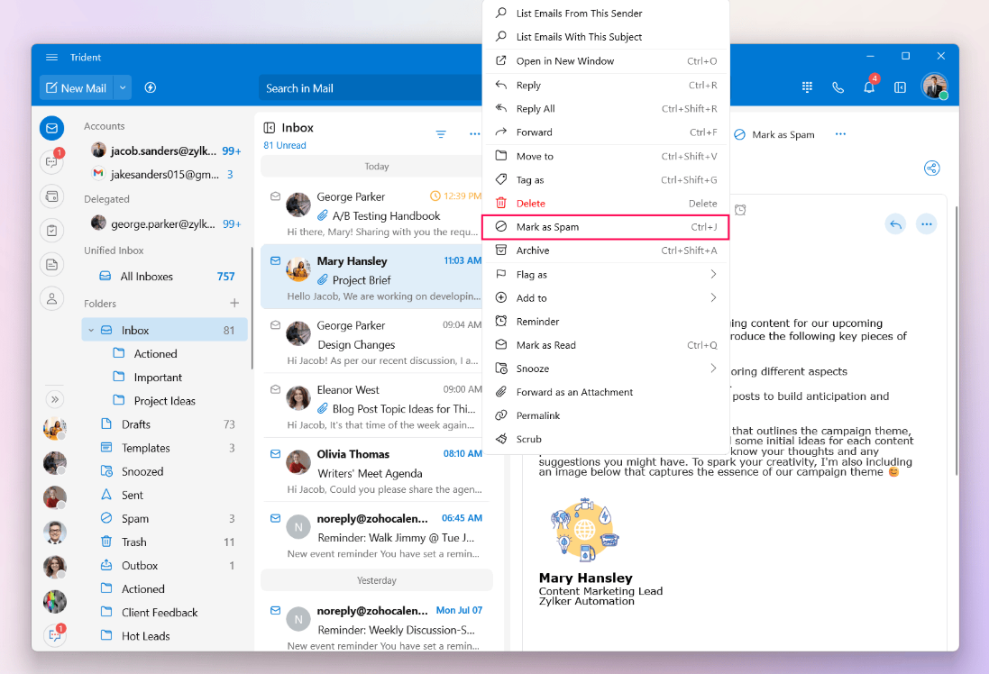Open the Important folder
This screenshot has height=674, width=989.
(158, 377)
